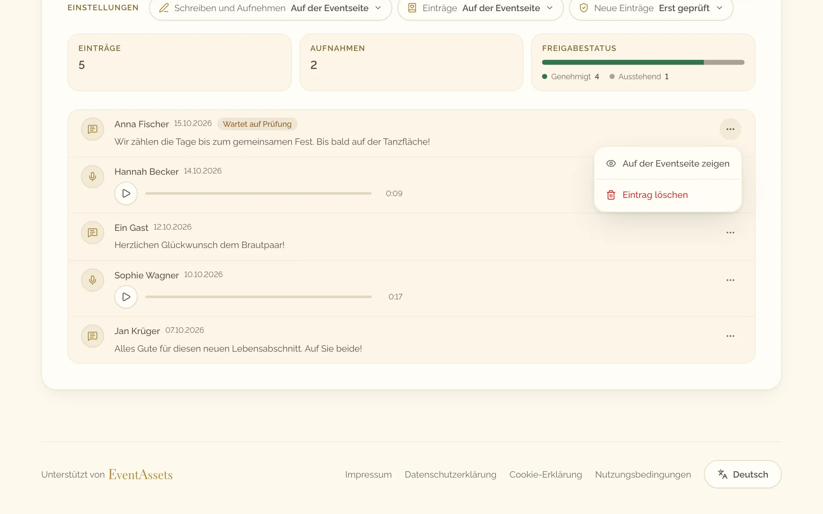The width and height of the screenshot is (823, 514).
Task: Choose Eintrag löschen from menu
Action: click(x=668, y=195)
